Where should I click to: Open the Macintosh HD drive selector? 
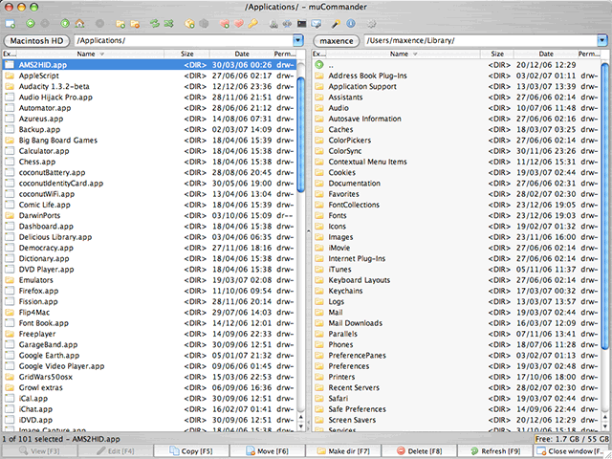(x=36, y=40)
